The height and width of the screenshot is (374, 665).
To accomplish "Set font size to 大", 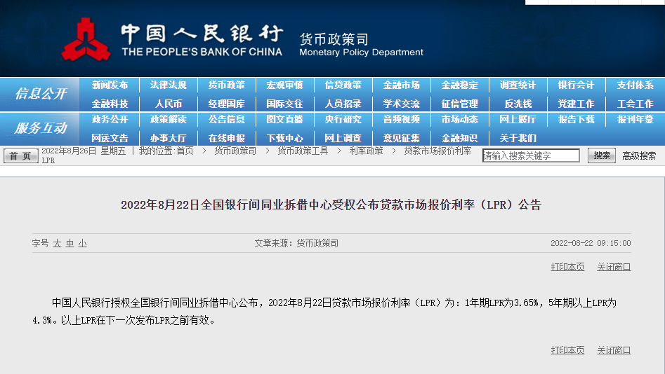I will point(58,243).
